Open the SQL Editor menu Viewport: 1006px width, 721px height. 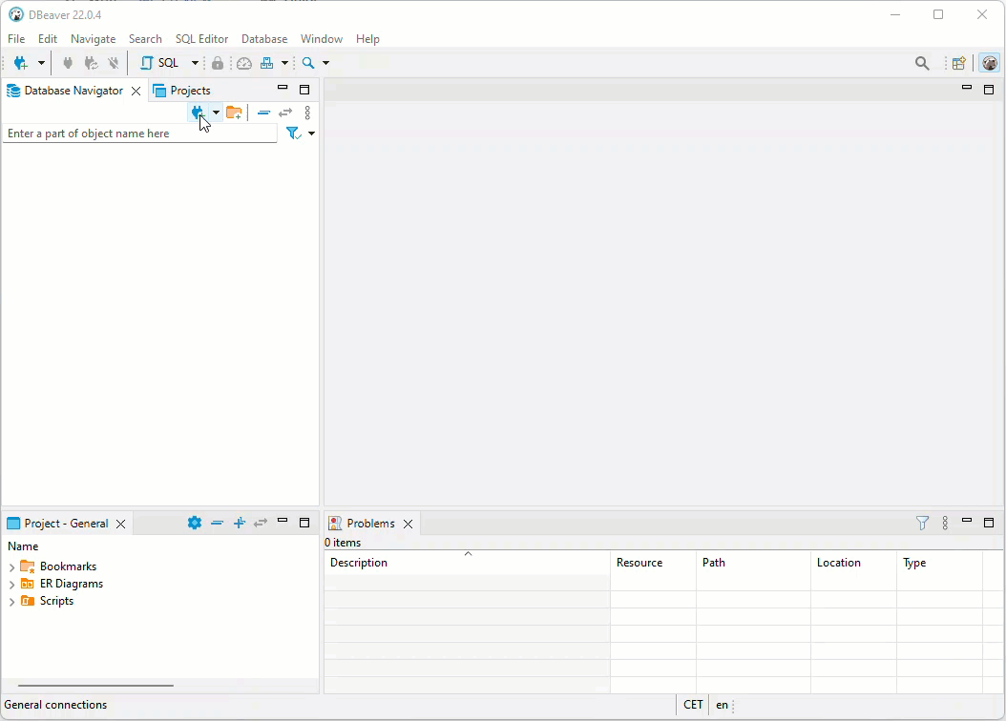pos(201,39)
